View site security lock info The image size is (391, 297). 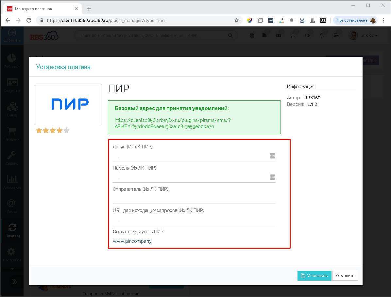click(x=42, y=21)
